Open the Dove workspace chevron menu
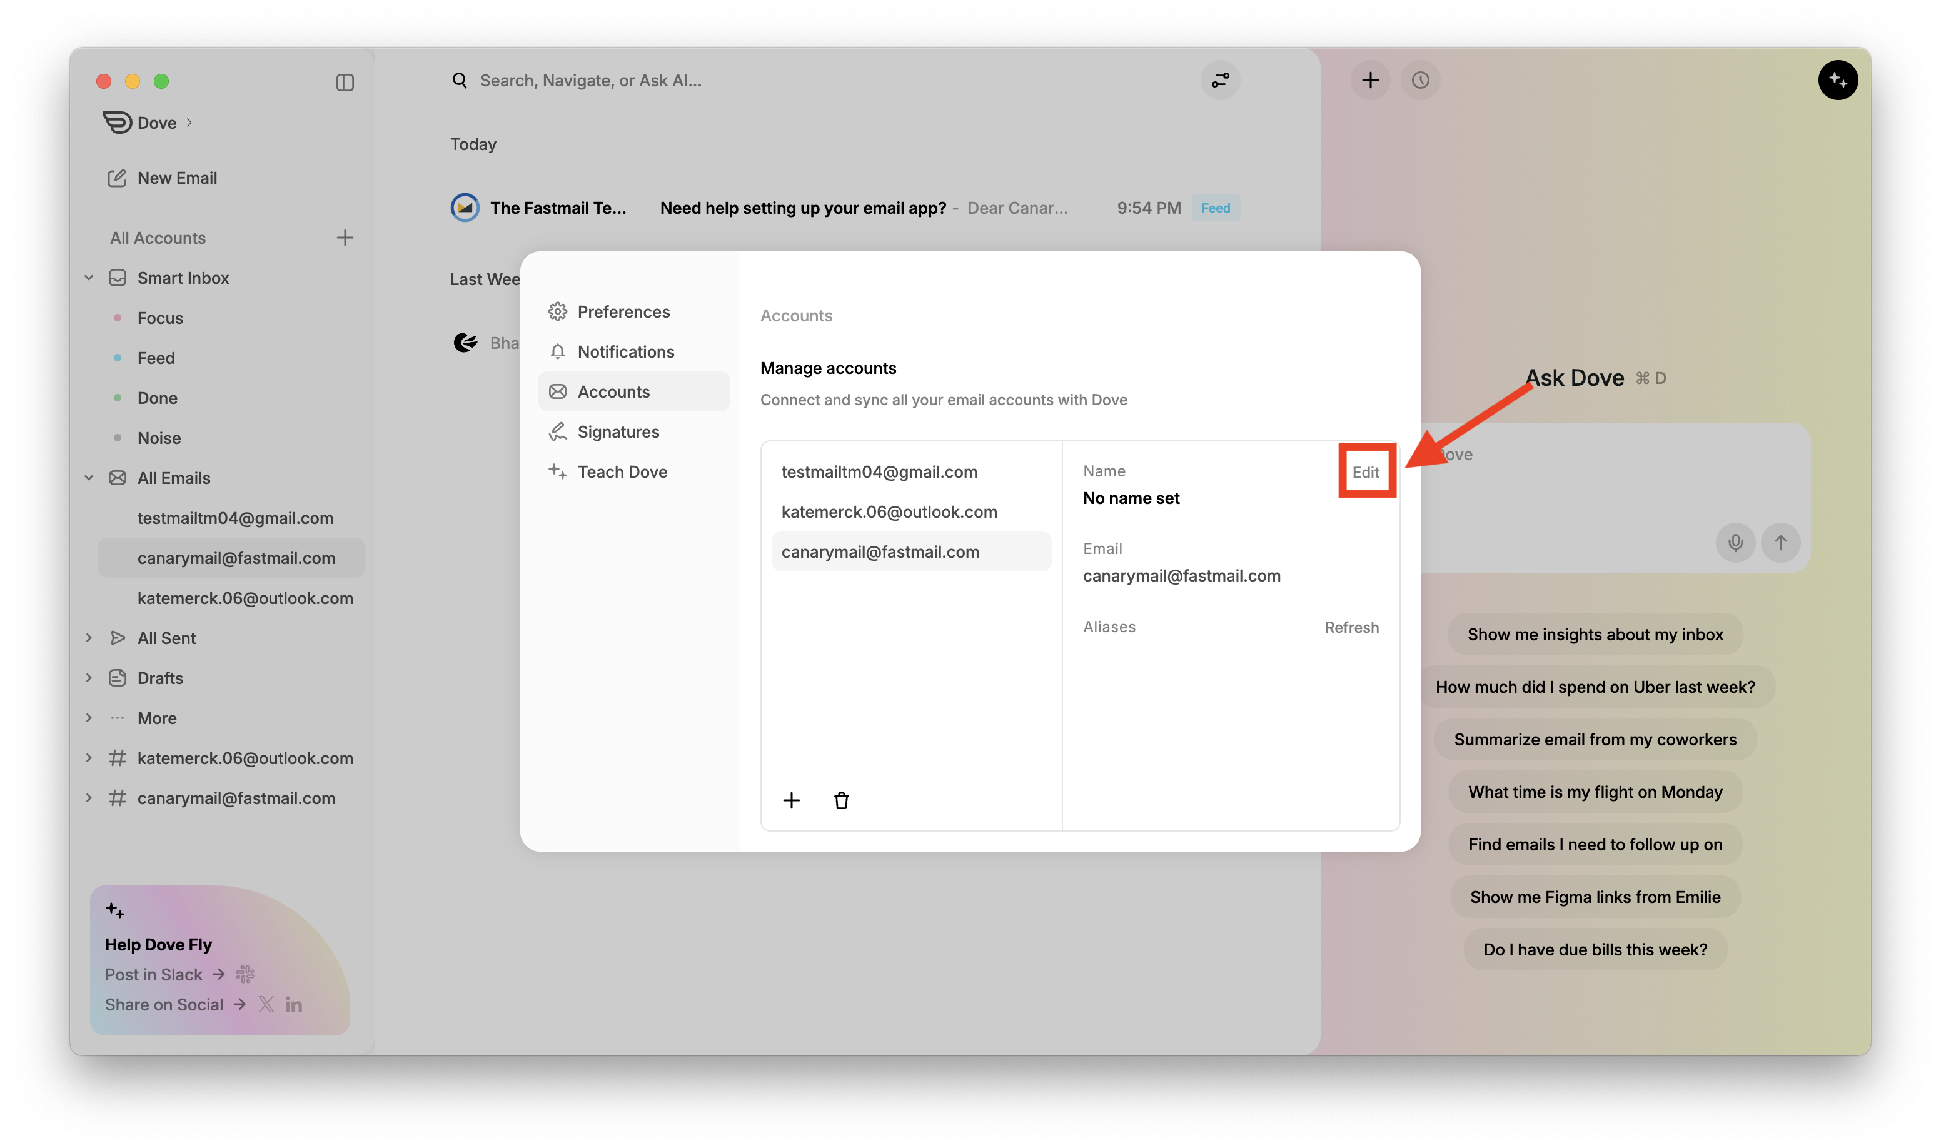The height and width of the screenshot is (1148, 1941). coord(189,123)
